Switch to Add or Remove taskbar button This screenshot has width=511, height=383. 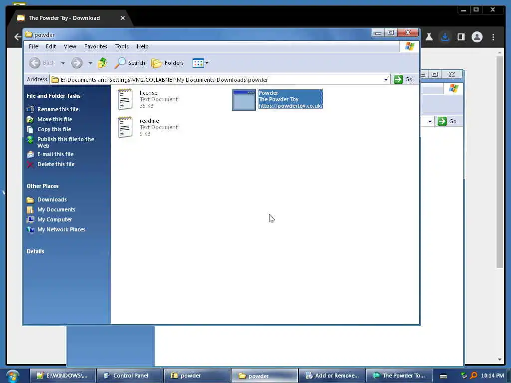tap(332, 376)
